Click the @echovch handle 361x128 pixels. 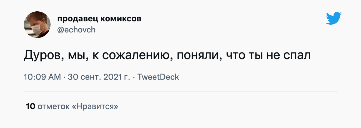[x=76, y=30]
